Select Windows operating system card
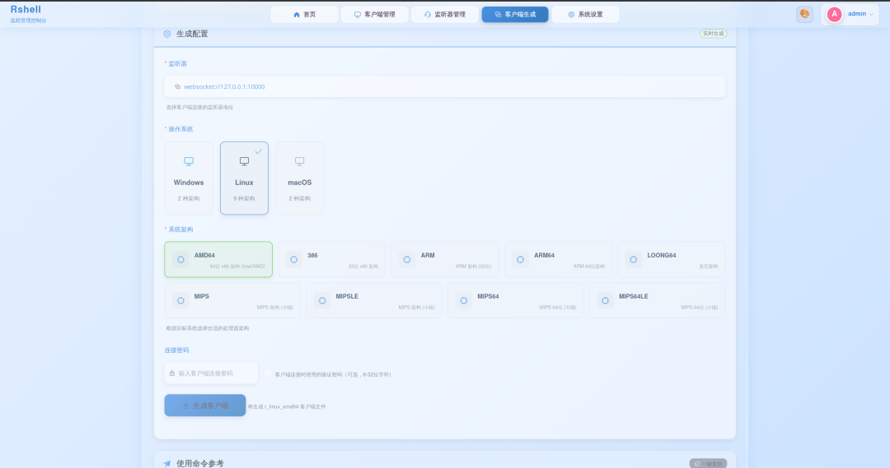This screenshot has height=468, width=890. click(x=189, y=178)
